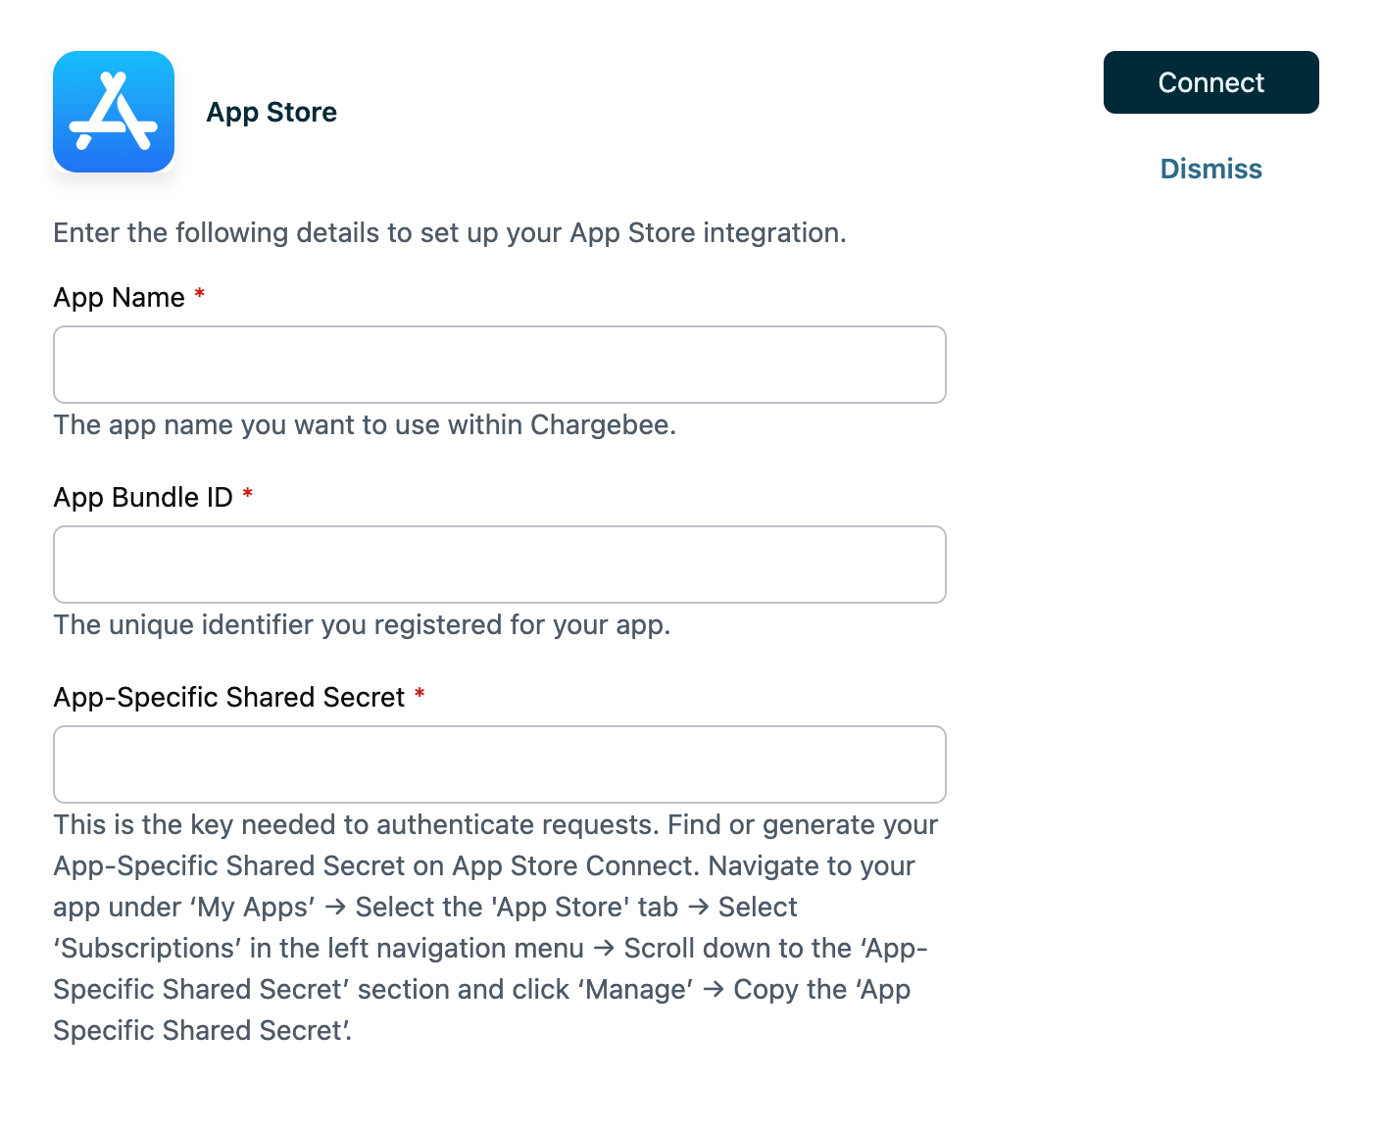This screenshot has height=1131, width=1382.
Task: Click the 'unique identifier' helper text
Action: coord(361,625)
